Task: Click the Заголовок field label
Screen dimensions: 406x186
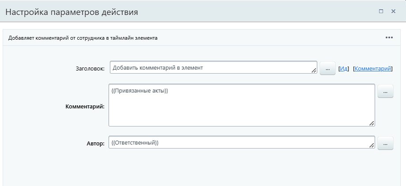Action: pyautogui.click(x=90, y=69)
